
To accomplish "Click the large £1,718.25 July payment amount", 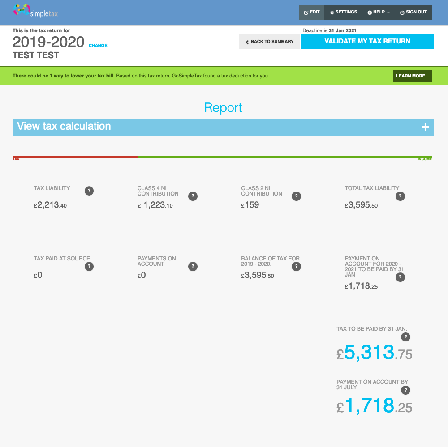I will coord(374,405).
